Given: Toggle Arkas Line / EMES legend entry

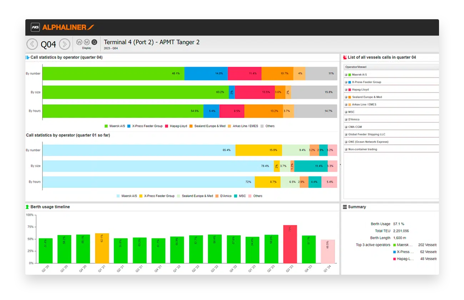Looking at the screenshot, I should [x=243, y=126].
